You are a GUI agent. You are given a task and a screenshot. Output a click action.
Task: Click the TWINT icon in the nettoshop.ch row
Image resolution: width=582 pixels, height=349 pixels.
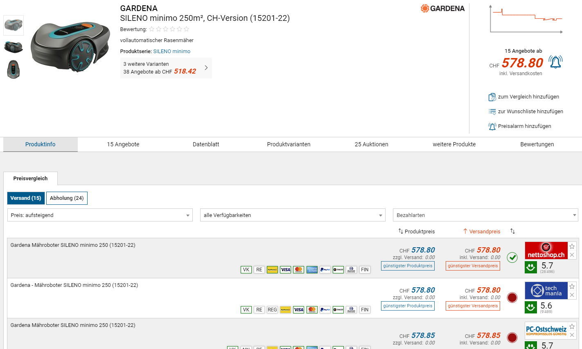[338, 270]
